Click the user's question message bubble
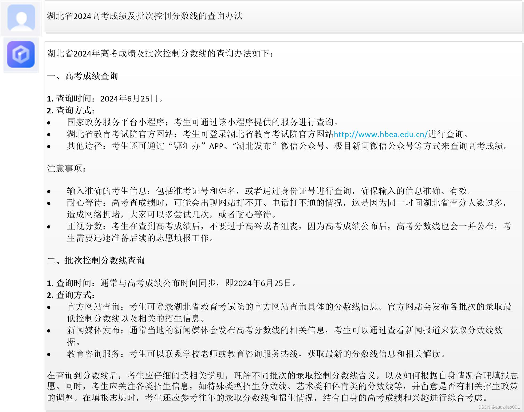The image size is (524, 412). coord(283,16)
